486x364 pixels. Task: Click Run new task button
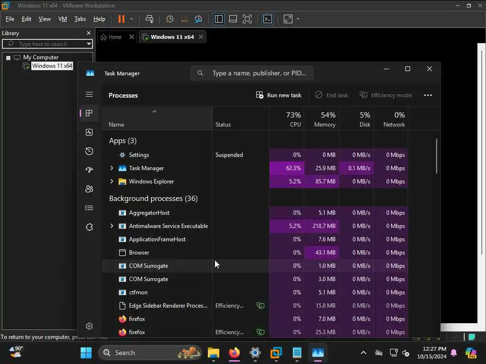pos(279,95)
